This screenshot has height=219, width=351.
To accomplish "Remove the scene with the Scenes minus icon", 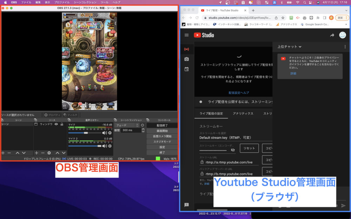I will 9,153.
